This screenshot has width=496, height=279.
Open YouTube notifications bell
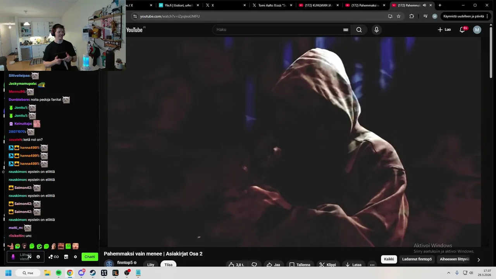(x=462, y=30)
